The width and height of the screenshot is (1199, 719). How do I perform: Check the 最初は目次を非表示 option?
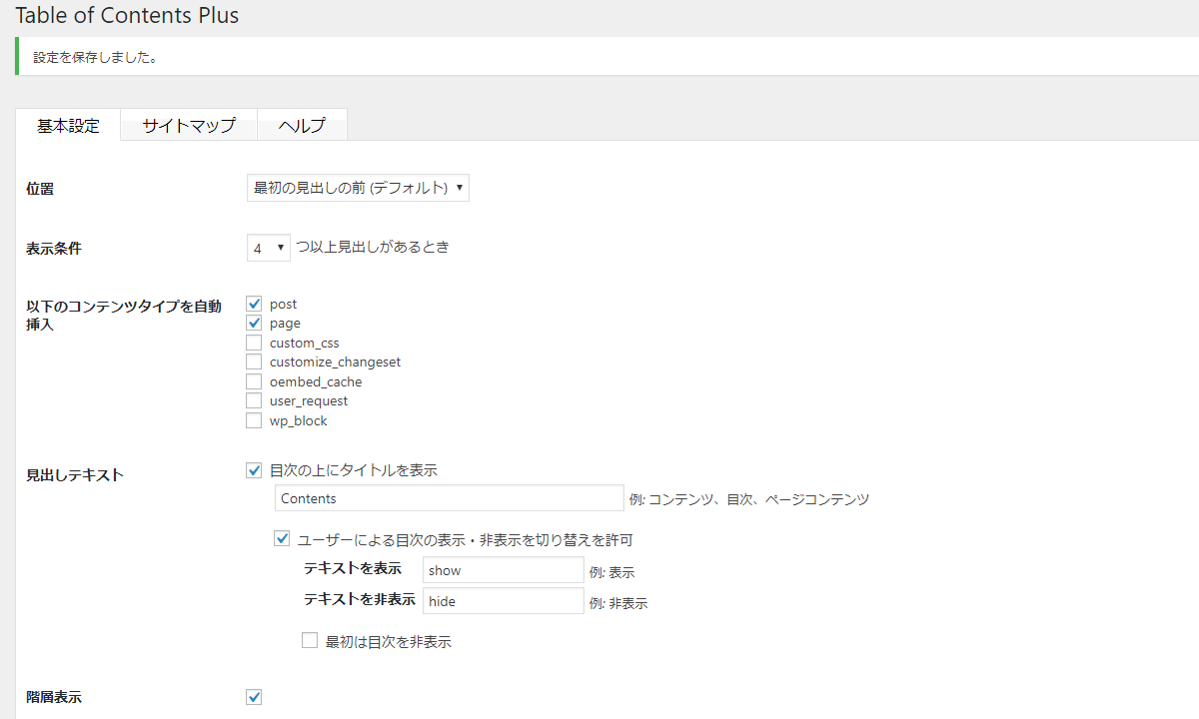pos(310,641)
